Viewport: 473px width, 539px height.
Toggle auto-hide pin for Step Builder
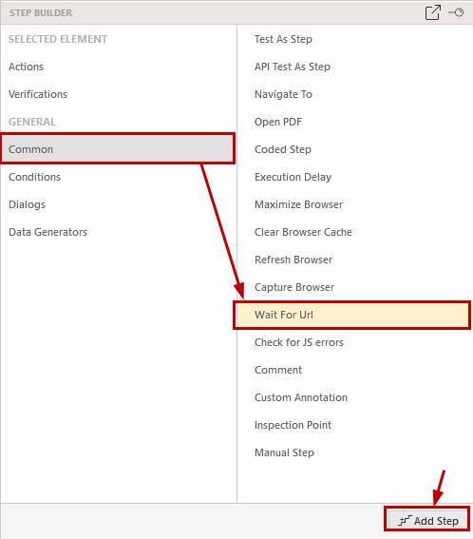click(456, 12)
